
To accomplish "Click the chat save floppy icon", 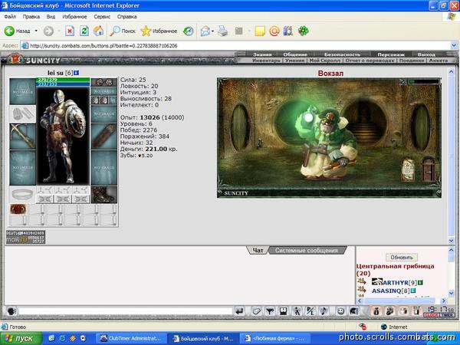I will coord(284,311).
